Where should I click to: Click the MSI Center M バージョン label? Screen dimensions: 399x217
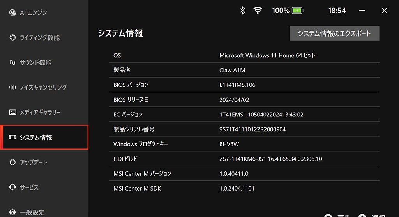(x=142, y=173)
